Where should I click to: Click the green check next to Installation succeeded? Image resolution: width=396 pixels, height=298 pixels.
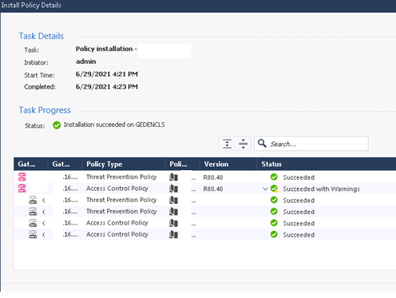click(57, 125)
